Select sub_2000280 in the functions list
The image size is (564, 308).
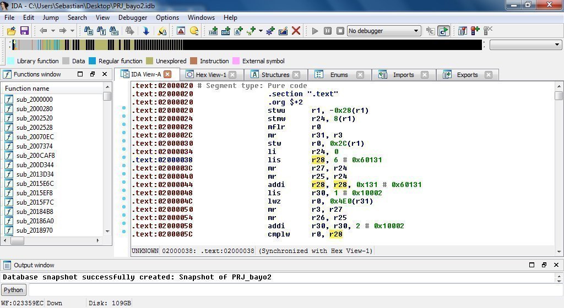tap(35, 109)
